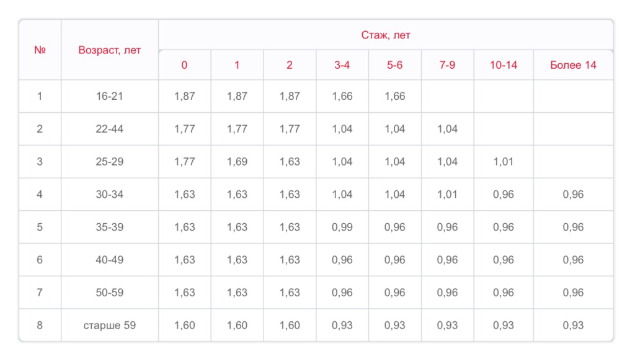635x359 pixels.
Task: Click the "40-49" age range cell
Action: pyautogui.click(x=110, y=260)
